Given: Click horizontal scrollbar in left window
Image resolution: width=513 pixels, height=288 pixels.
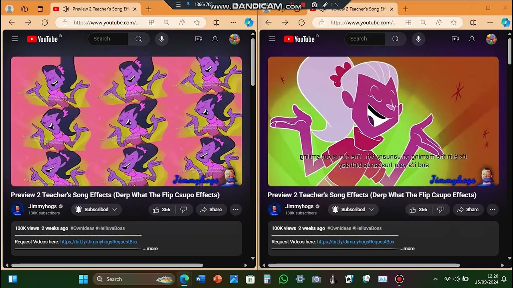Looking at the screenshot, I should pos(107,265).
